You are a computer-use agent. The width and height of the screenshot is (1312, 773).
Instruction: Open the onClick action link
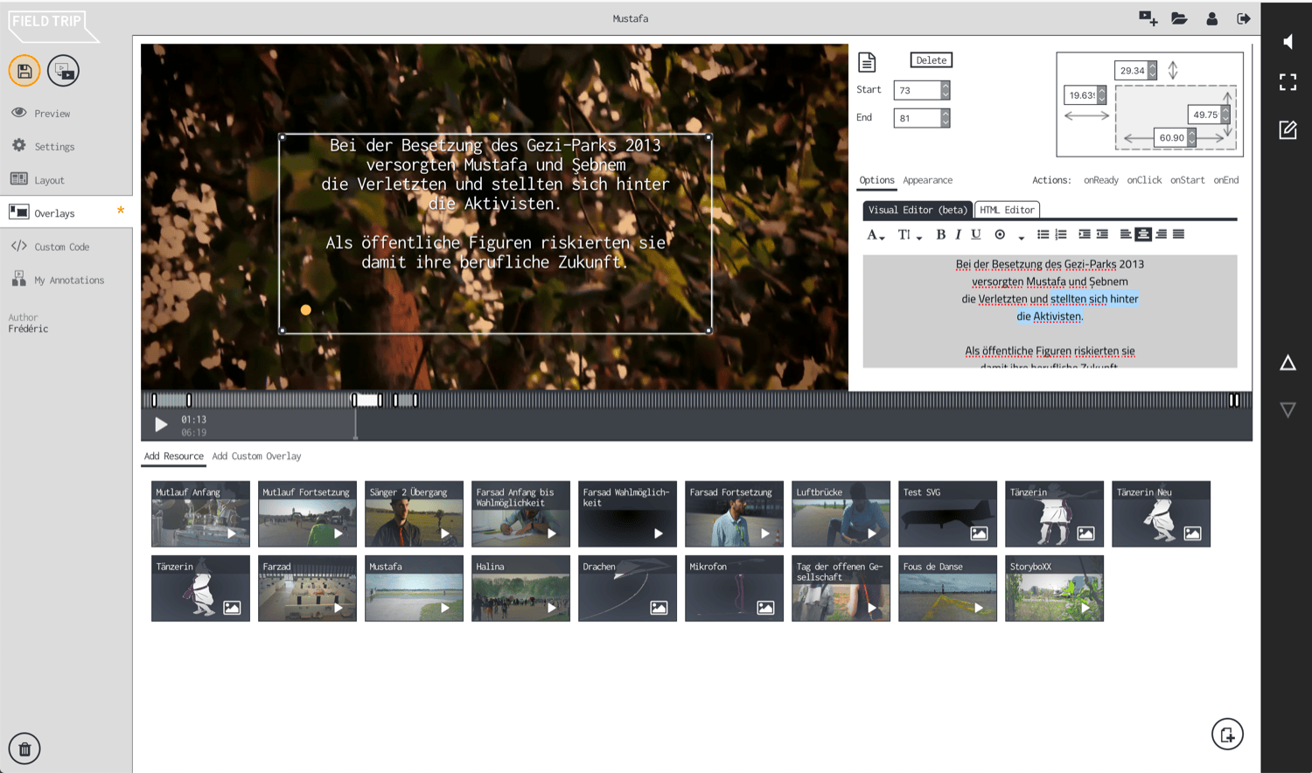(x=1143, y=180)
